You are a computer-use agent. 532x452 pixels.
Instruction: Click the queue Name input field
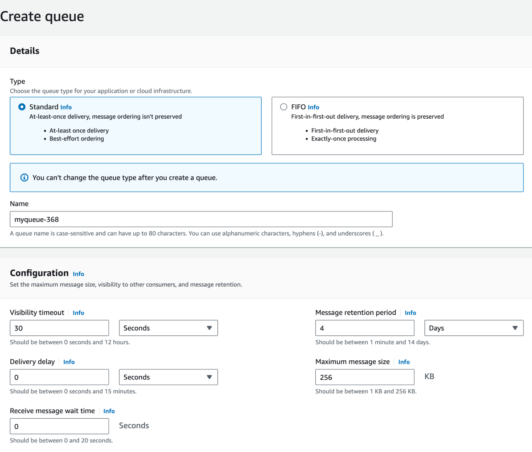pyautogui.click(x=201, y=219)
